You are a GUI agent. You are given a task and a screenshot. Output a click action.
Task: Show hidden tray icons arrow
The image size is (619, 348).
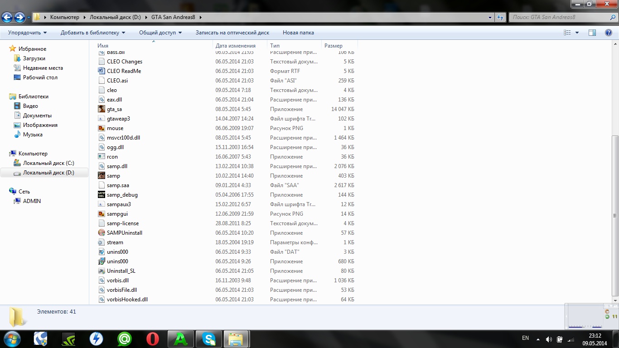tap(538, 339)
